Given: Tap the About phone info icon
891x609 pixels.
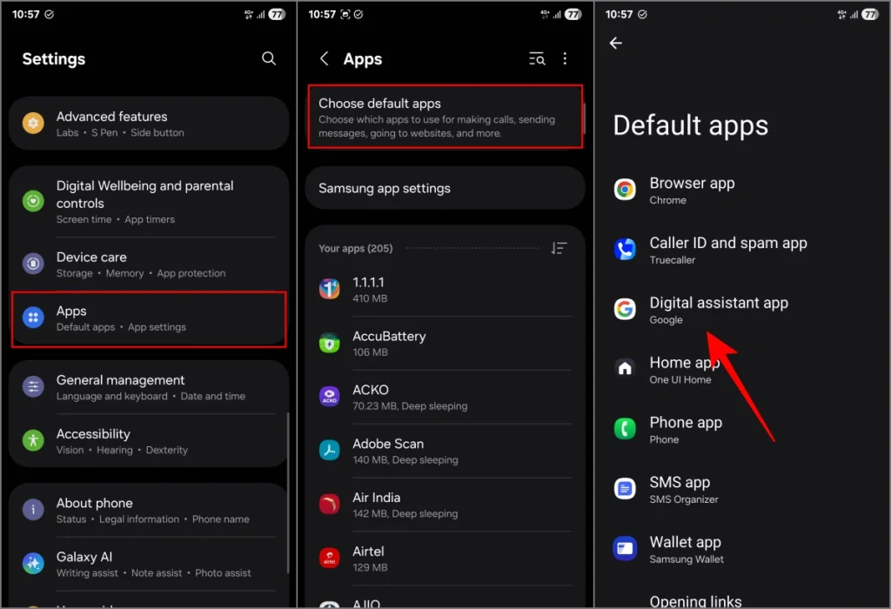Looking at the screenshot, I should pyautogui.click(x=33, y=510).
